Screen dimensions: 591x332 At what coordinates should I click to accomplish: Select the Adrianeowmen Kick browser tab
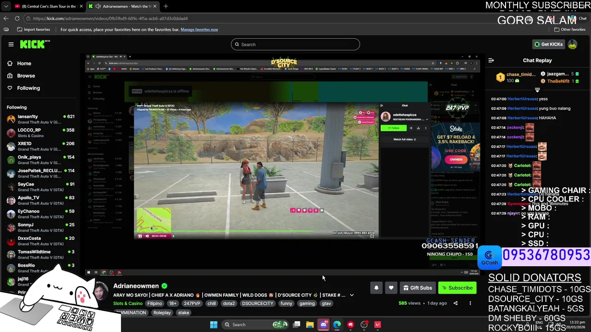coord(123,6)
